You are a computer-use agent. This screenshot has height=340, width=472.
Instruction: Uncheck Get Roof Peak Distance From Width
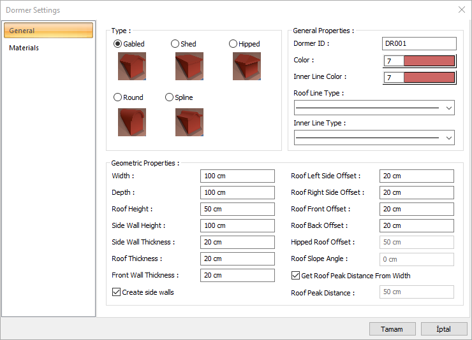pos(295,276)
